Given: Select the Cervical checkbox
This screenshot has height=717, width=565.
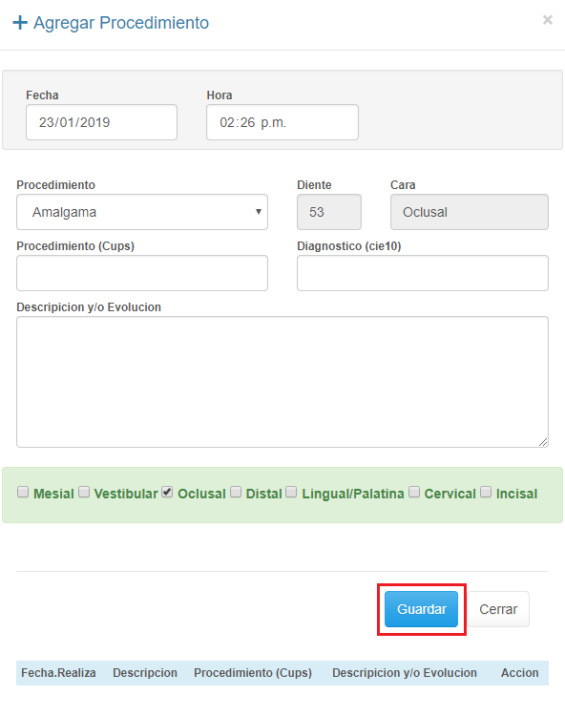Looking at the screenshot, I should pyautogui.click(x=414, y=492).
